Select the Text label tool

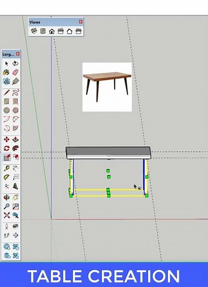click(x=15, y=177)
